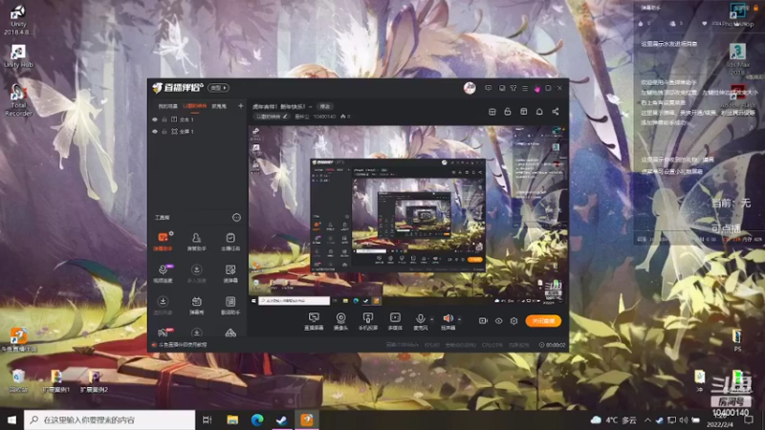Click the layout grid icon left of padlock

point(492,112)
